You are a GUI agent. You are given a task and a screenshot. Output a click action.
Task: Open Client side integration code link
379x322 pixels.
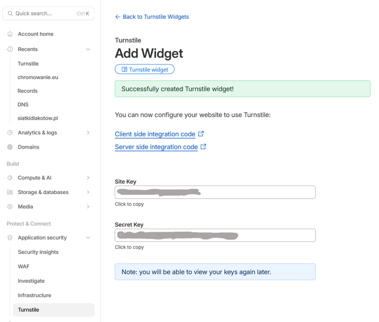coord(155,134)
